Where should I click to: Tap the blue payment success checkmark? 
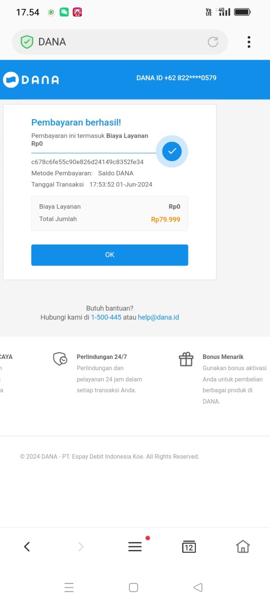pos(172,152)
